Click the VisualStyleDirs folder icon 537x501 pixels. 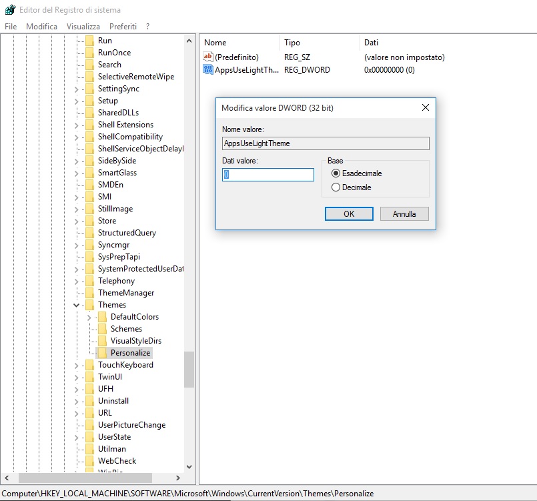click(102, 341)
